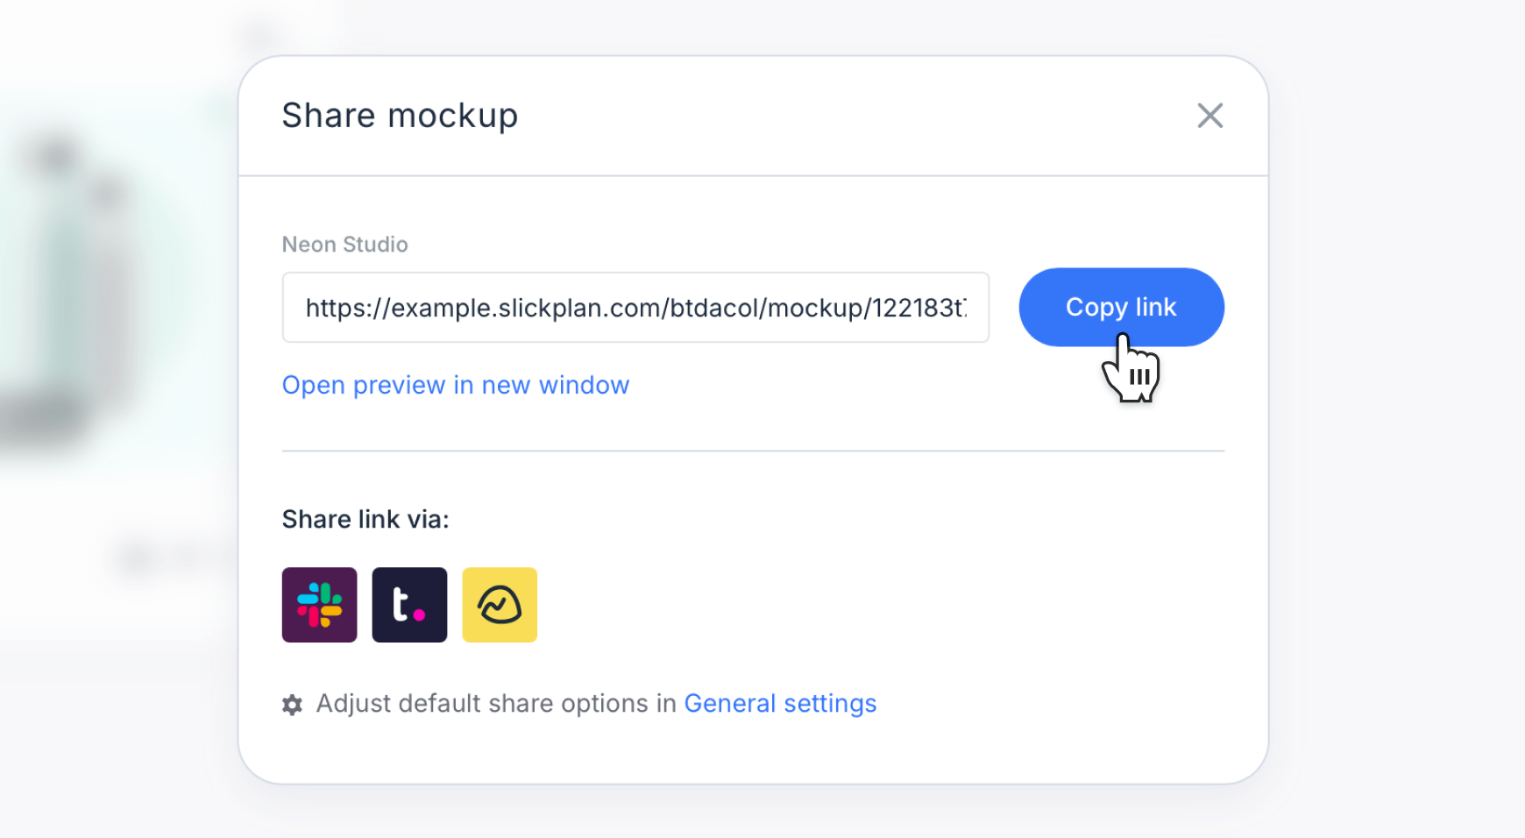1525x838 pixels.
Task: Click the dark purple t. sharing icon
Action: pos(409,605)
